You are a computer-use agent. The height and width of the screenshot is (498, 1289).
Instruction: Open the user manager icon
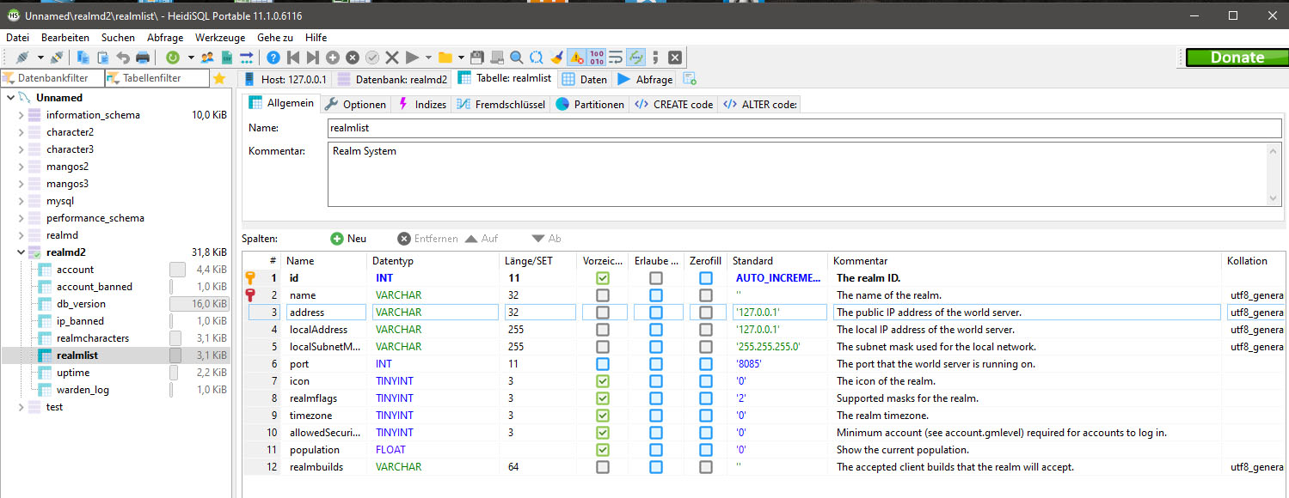pos(207,58)
